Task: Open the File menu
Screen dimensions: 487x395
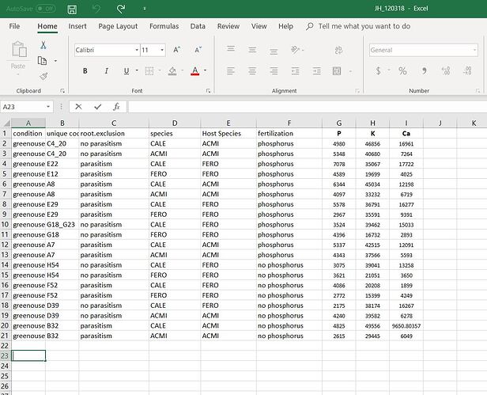Action: 14,26
